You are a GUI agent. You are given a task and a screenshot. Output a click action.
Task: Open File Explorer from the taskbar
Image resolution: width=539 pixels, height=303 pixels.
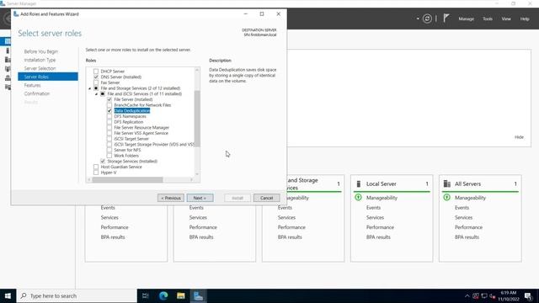pyautogui.click(x=181, y=295)
